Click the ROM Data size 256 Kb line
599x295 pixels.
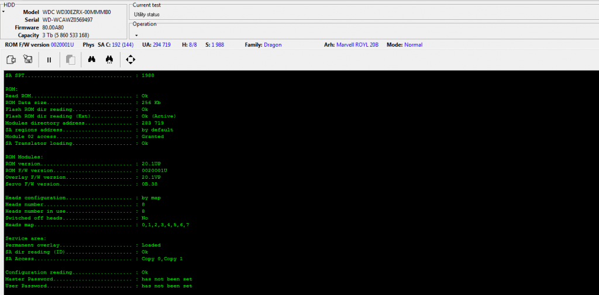[84, 103]
